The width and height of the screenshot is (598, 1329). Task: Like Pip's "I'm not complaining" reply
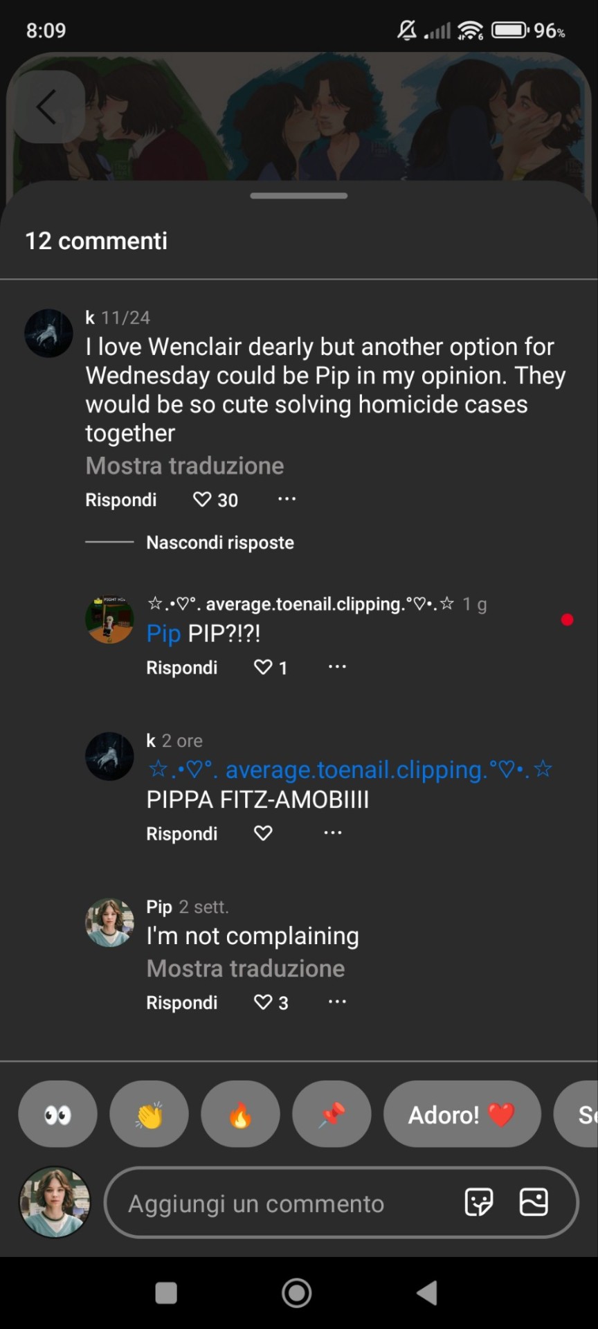coord(263,1002)
